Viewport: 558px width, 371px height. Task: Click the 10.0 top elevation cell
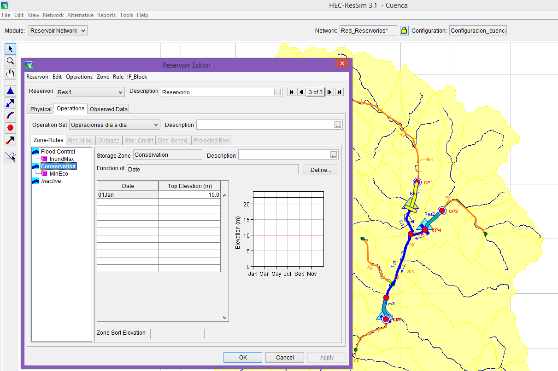(189, 194)
